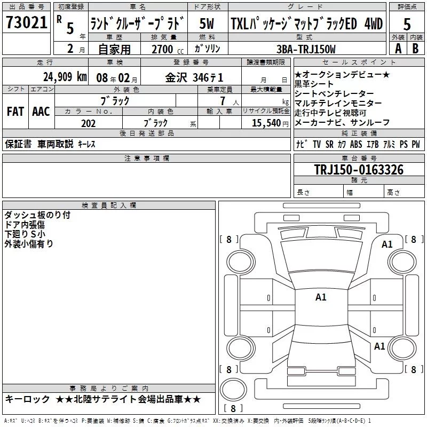Click the shift type FAT
Image resolution: width=427 pixels, height=427 pixels.
tap(15, 112)
